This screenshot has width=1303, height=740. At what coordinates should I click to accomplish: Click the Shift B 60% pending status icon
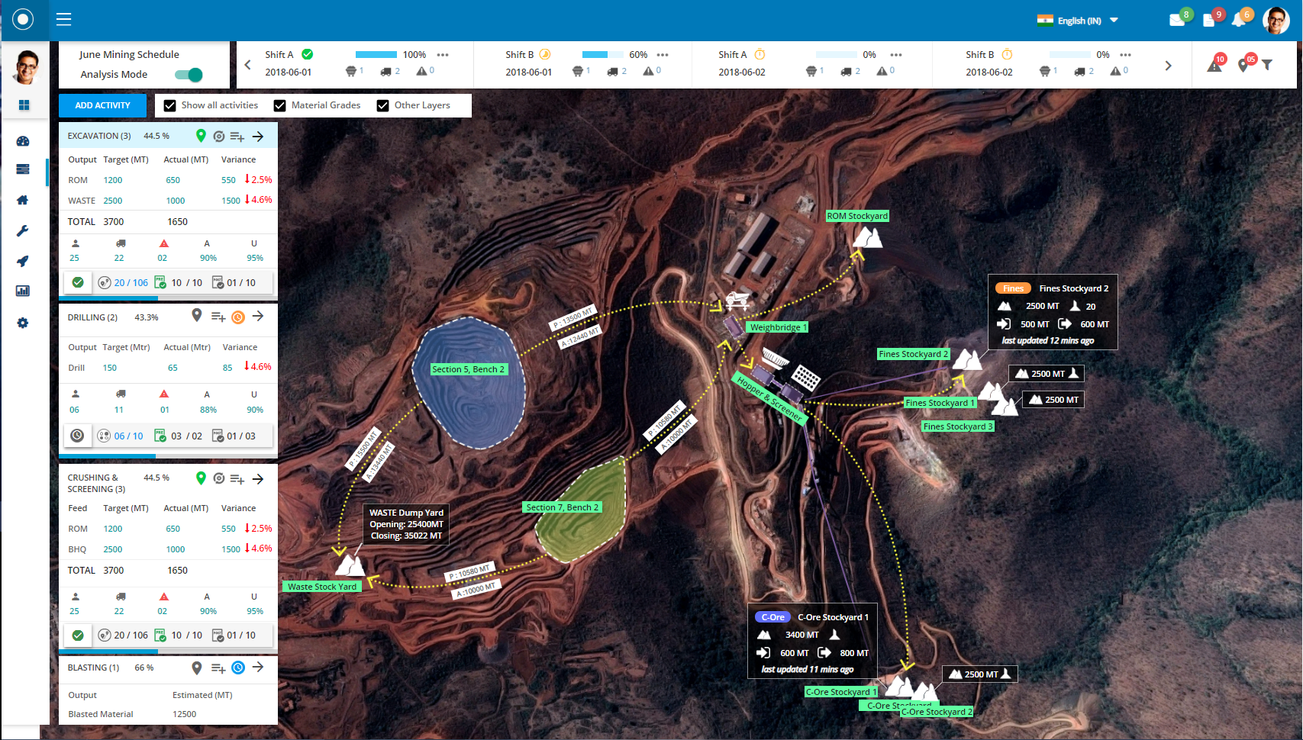(545, 54)
